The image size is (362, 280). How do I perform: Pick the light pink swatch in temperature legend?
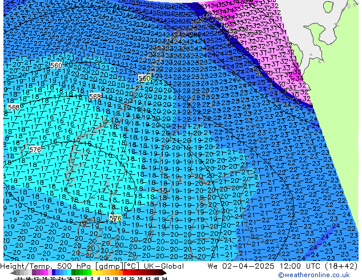point(50,273)
